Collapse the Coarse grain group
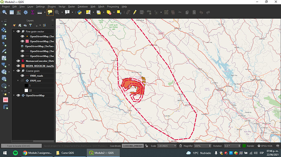 click(x=14, y=71)
